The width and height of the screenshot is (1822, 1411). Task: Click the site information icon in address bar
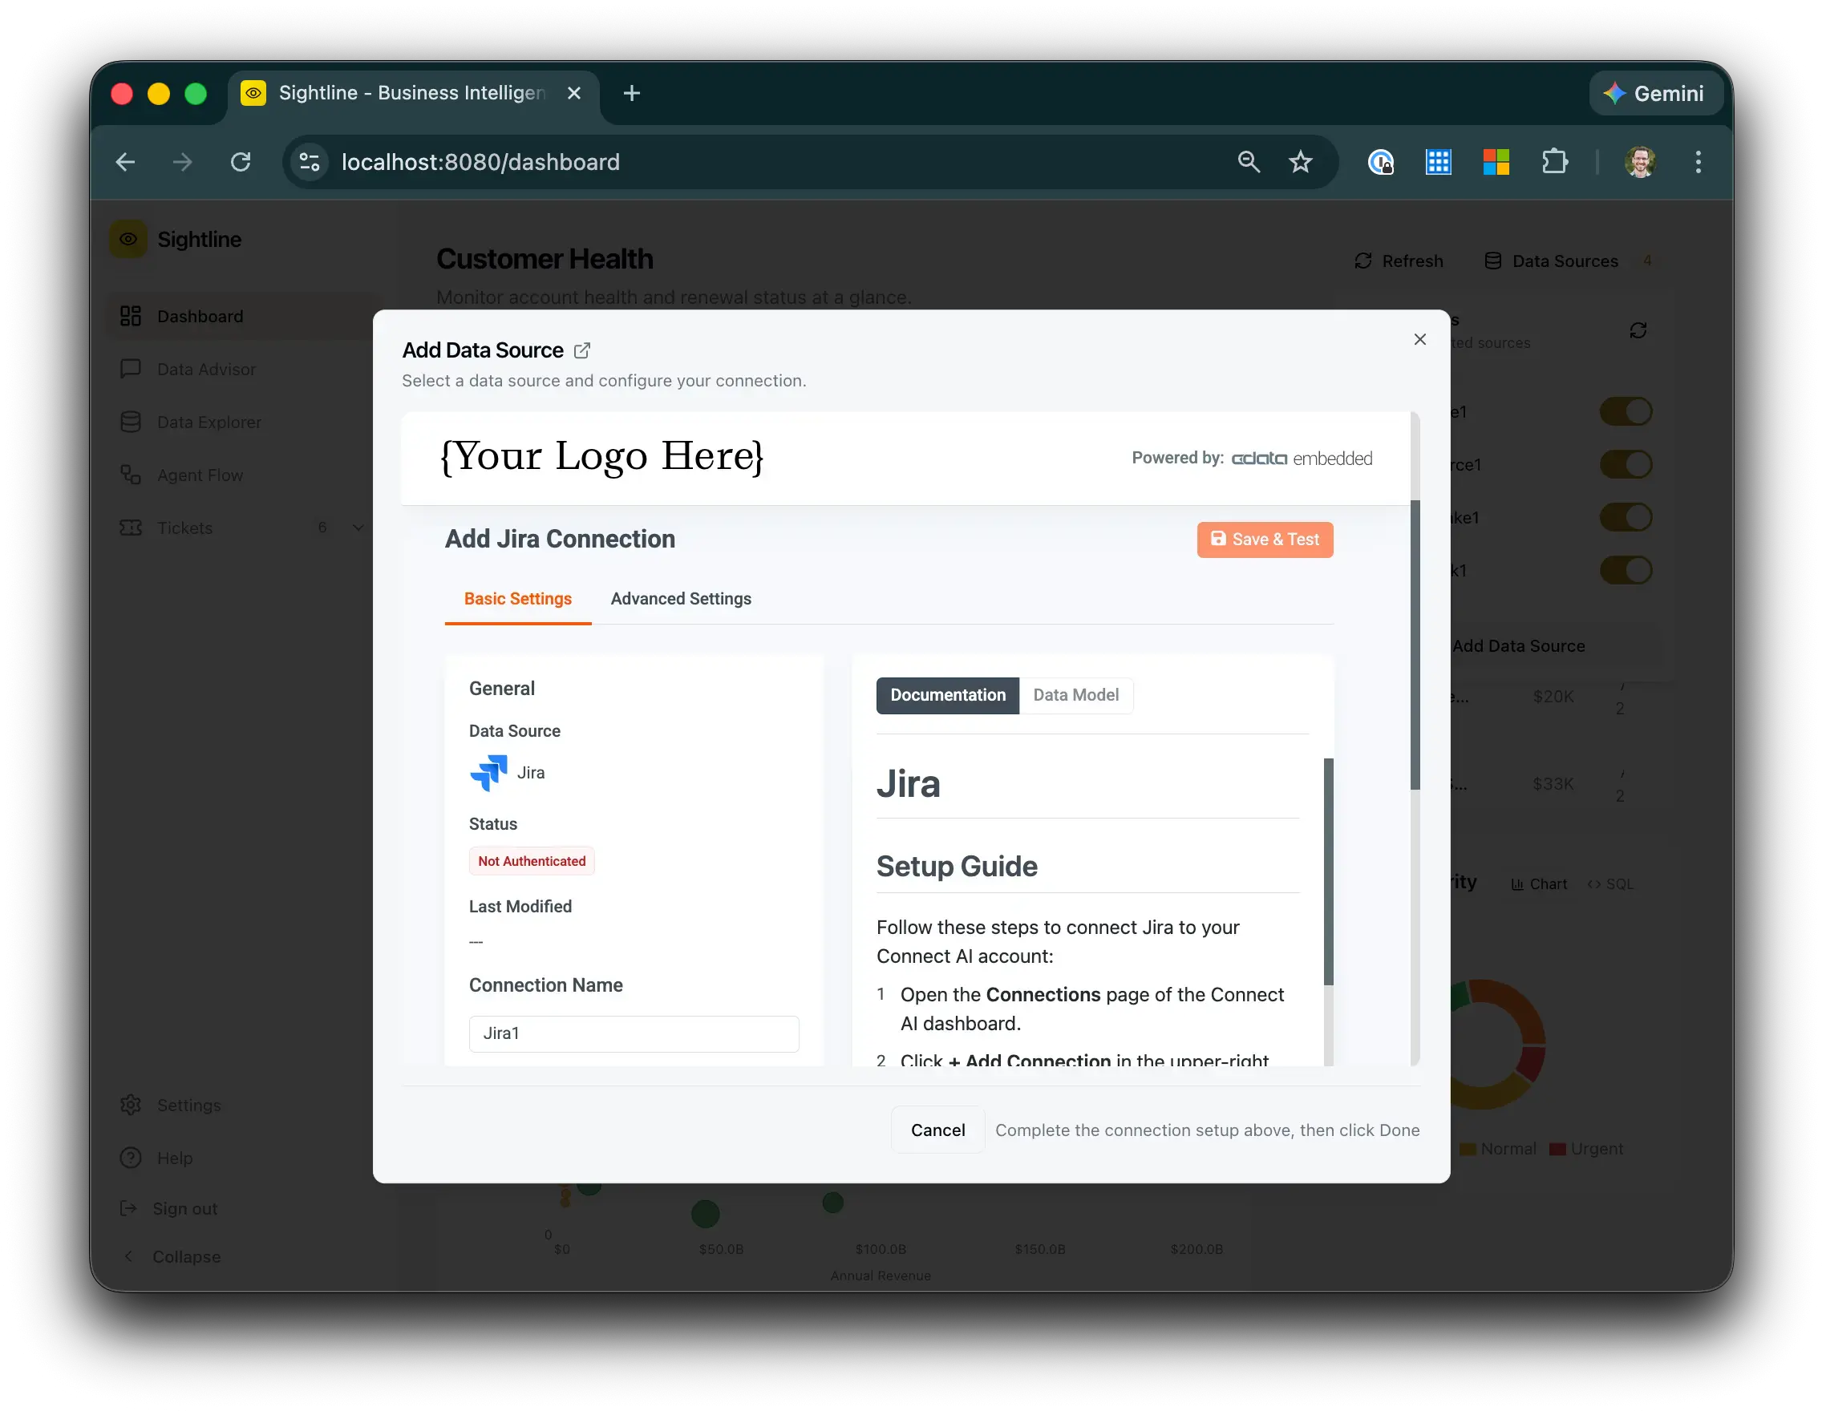coord(310,162)
